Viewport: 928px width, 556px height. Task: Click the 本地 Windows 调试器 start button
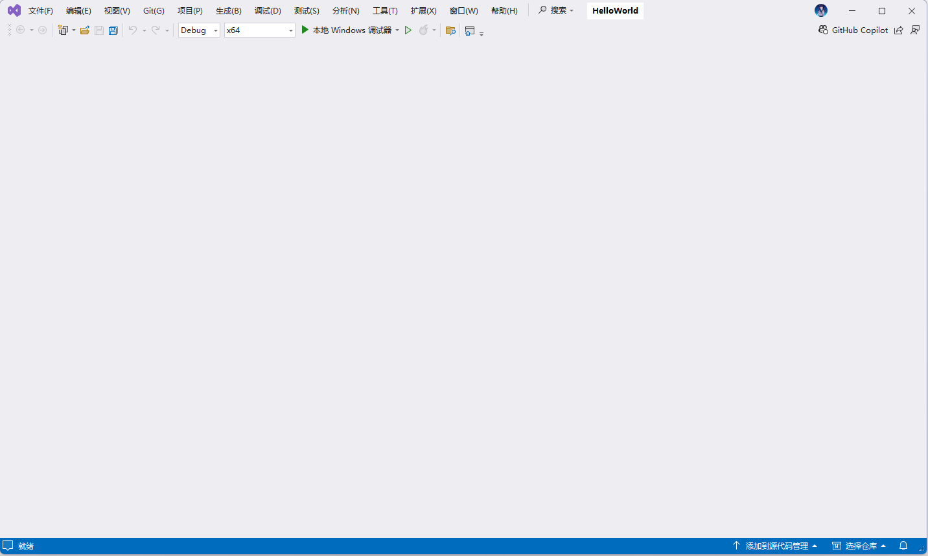click(x=347, y=30)
